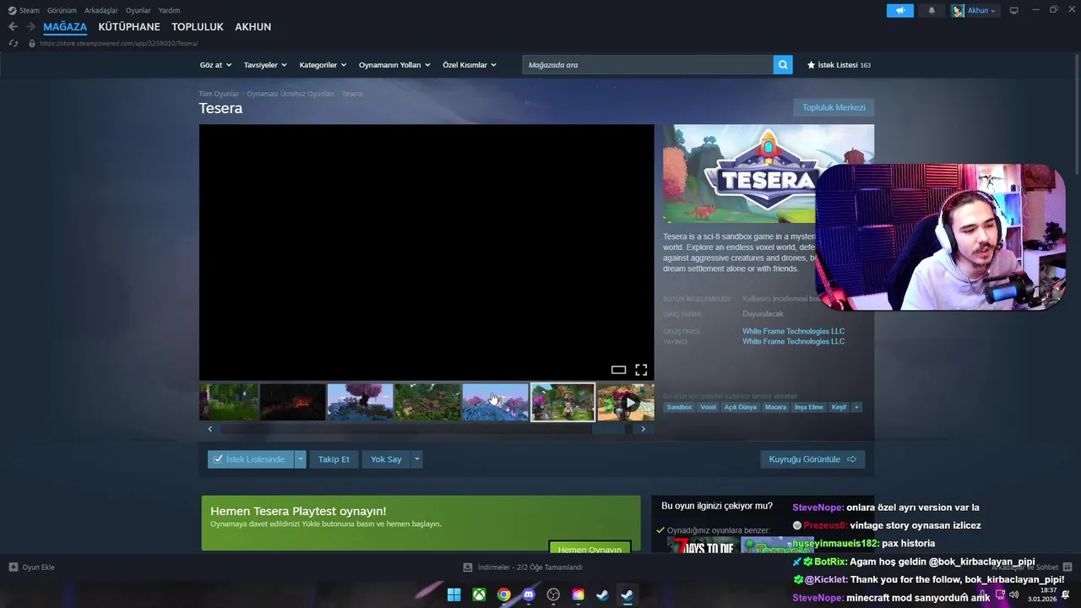Switch to the TOPLULUK tab
This screenshot has width=1081, height=608.
point(198,27)
